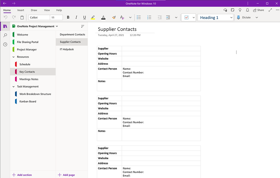Click the sort pages icon
280x178 pixels.
pos(83,26)
